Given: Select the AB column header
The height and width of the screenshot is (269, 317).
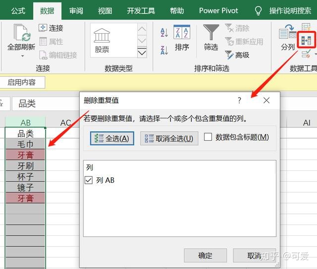Looking at the screenshot, I should 25,122.
